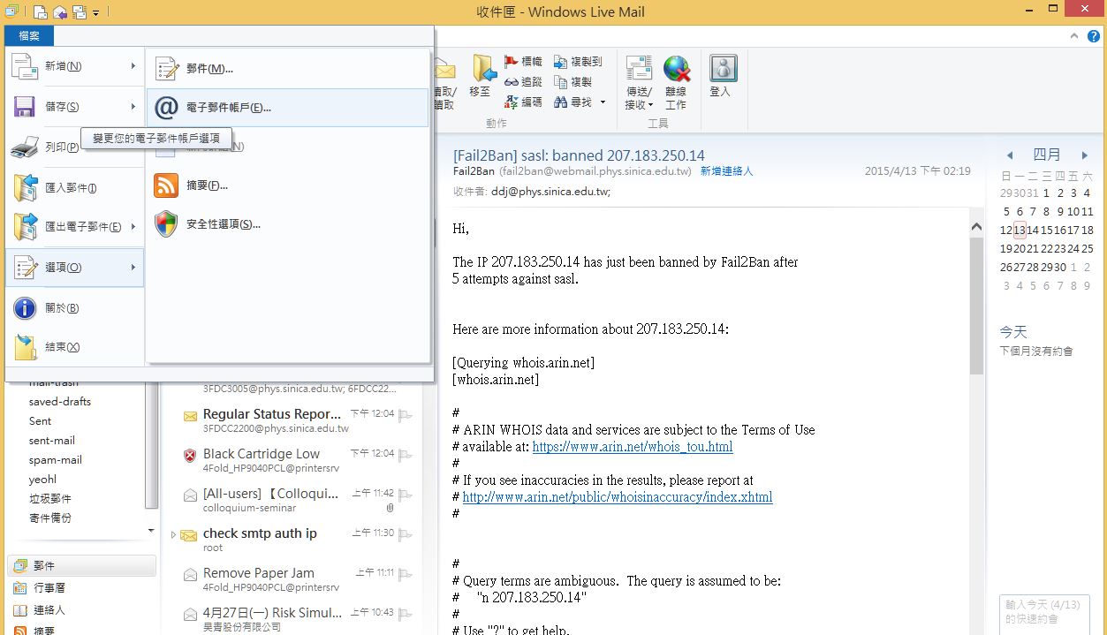Select the spam-mail folder
The width and height of the screenshot is (1107, 635).
coord(56,460)
